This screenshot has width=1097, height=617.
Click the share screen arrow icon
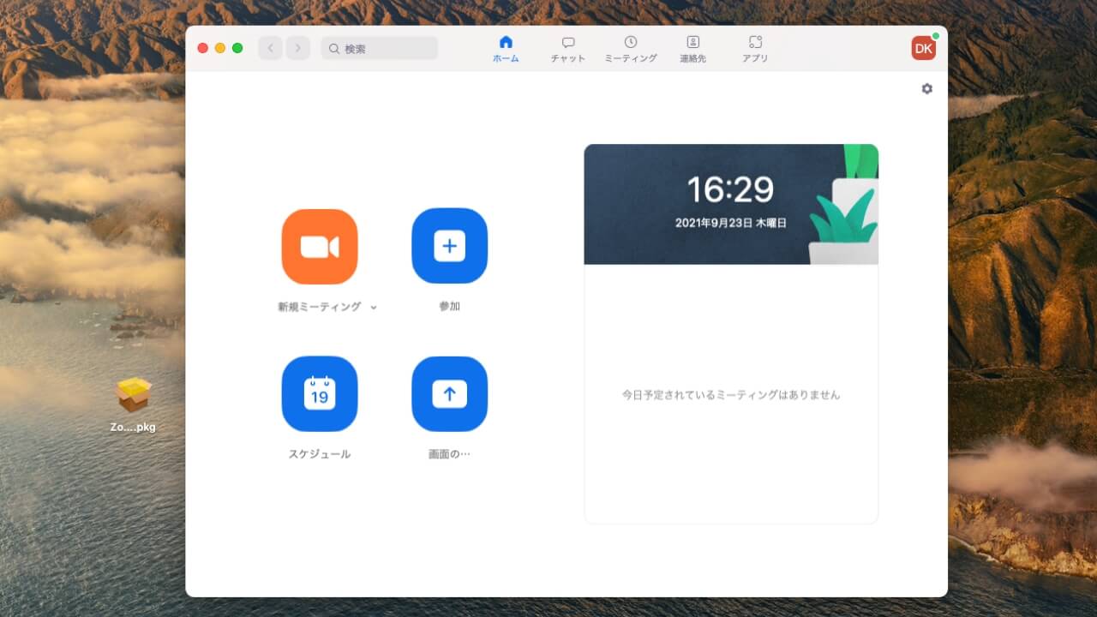[450, 394]
